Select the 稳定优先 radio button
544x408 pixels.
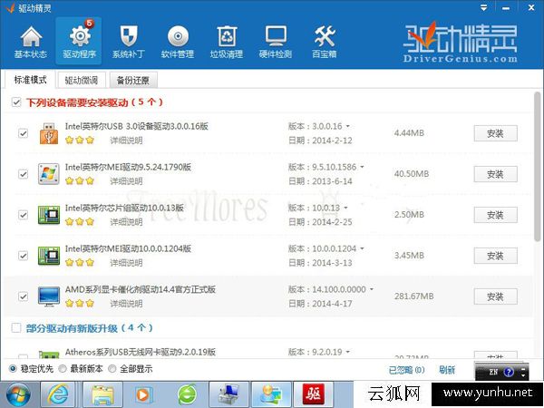[13, 369]
